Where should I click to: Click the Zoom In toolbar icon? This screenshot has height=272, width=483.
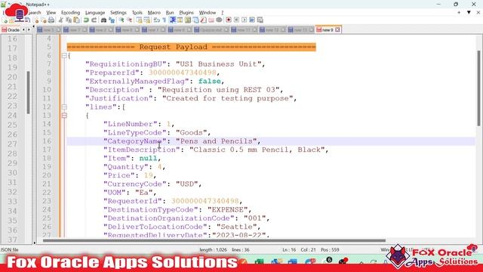(x=122, y=20)
